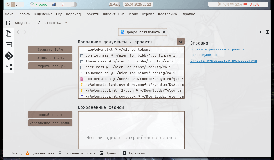This screenshot has height=160, width=274.
Task: Open the Выделение menu
Action: pos(43,14)
